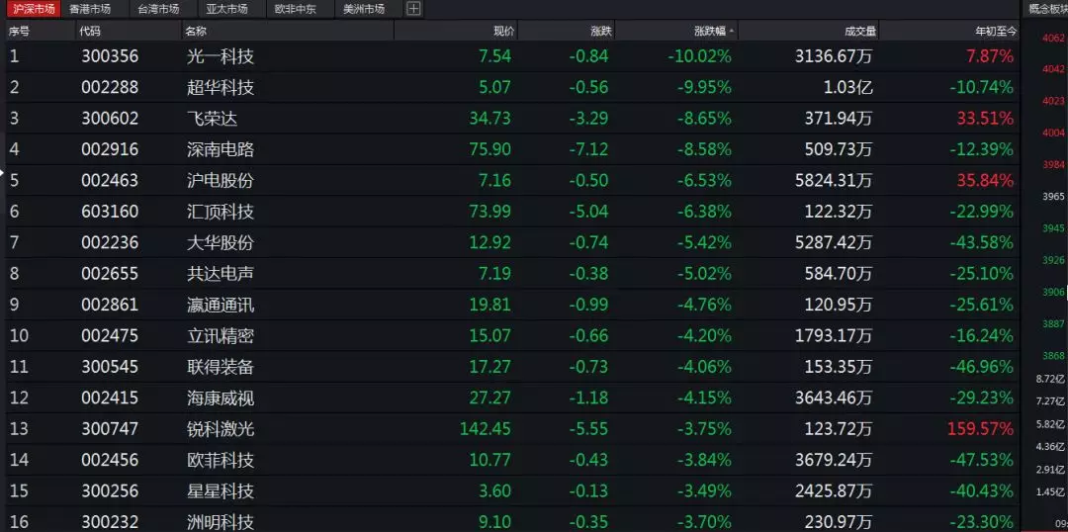Image resolution: width=1068 pixels, height=532 pixels.
Task: Add a new market tab with plus icon
Action: [x=413, y=9]
